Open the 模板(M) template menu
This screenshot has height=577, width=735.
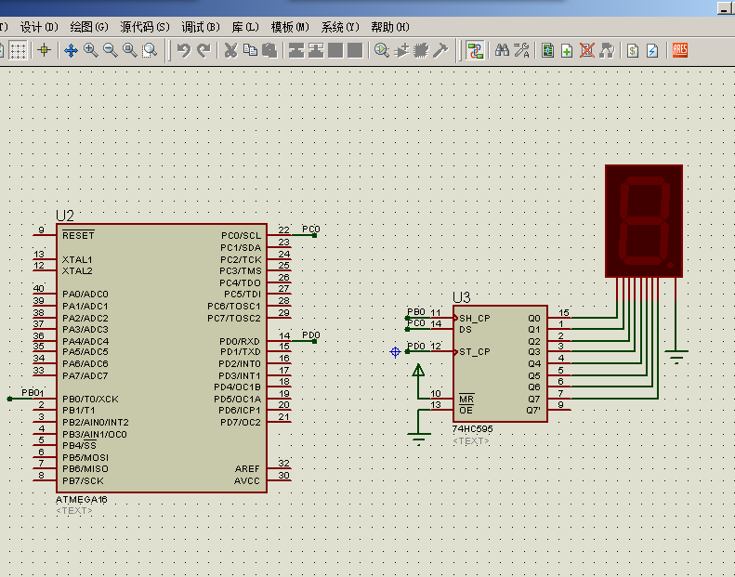[x=289, y=27]
